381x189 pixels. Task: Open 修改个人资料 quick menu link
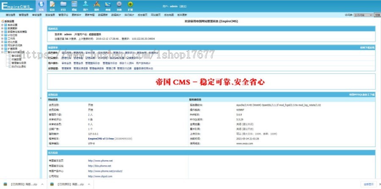127,63
